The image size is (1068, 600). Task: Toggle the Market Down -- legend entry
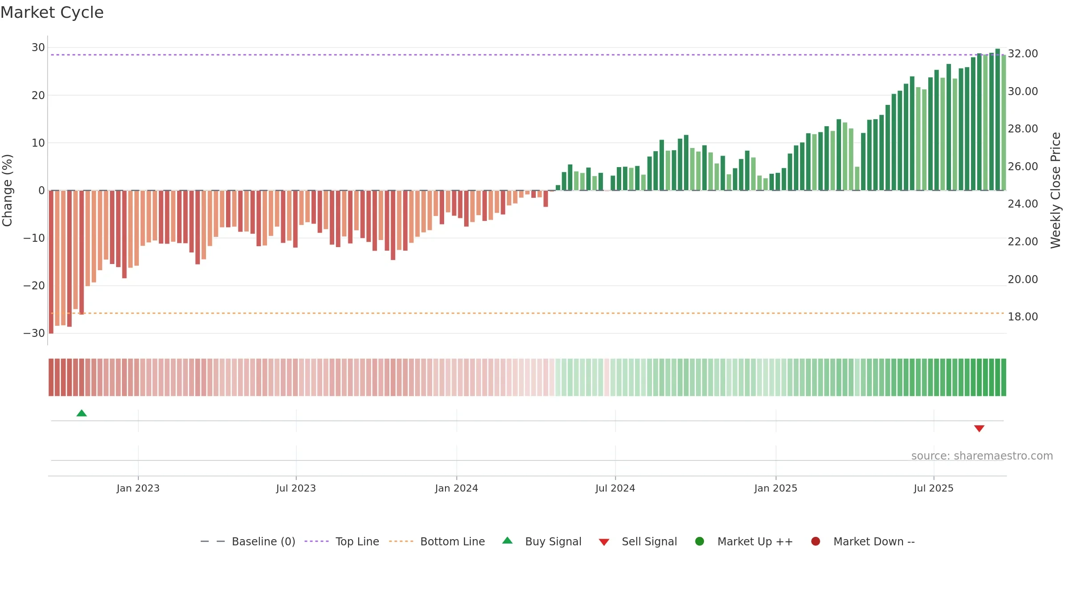tap(863, 541)
